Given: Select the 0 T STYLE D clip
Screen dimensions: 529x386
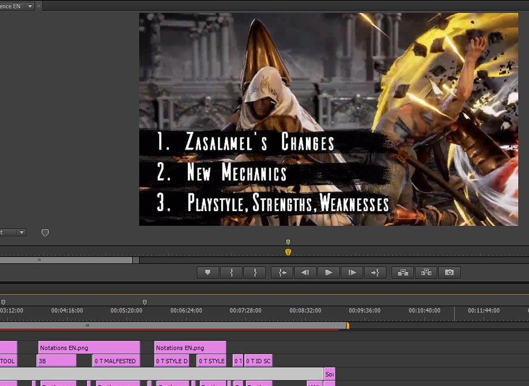Looking at the screenshot, I should (x=172, y=361).
